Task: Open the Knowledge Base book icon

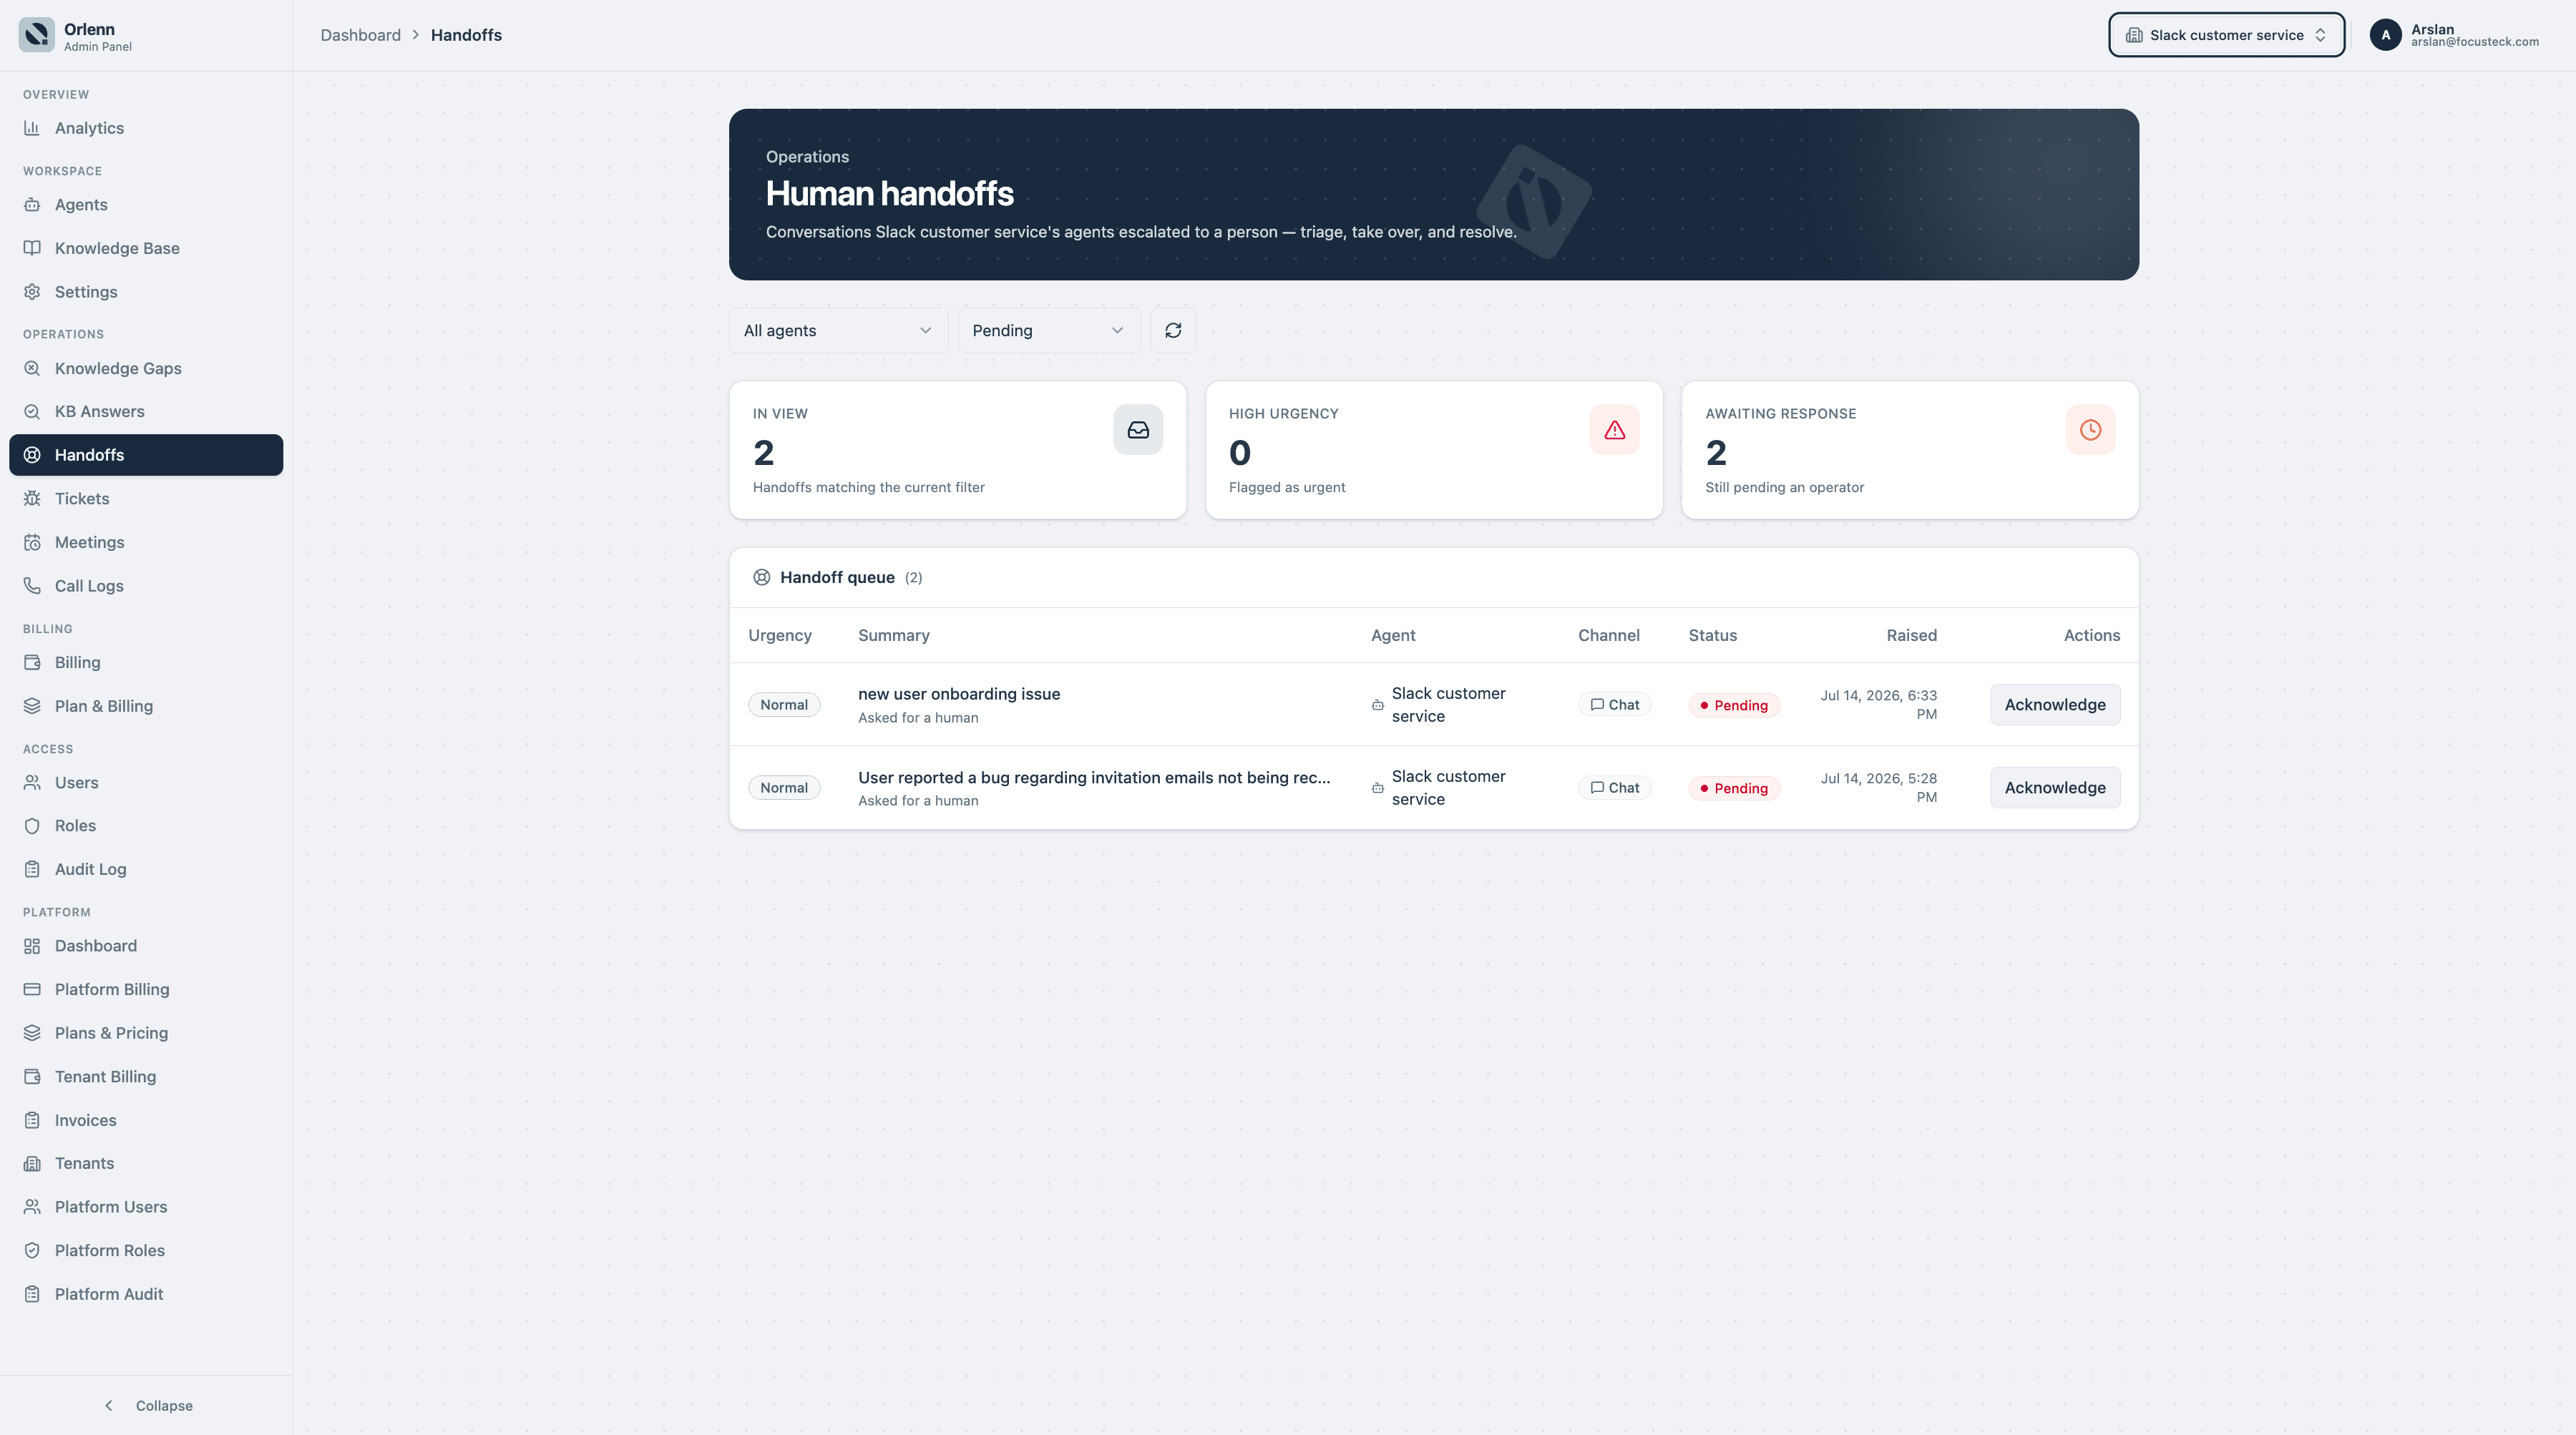Action: click(32, 248)
